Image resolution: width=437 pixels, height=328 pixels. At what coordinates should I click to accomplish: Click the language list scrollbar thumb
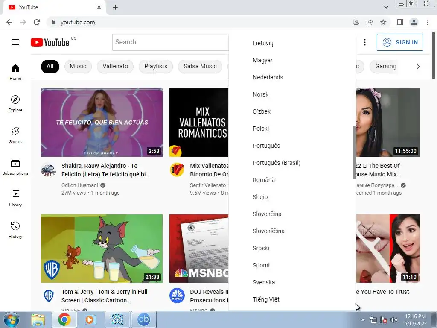(x=354, y=153)
